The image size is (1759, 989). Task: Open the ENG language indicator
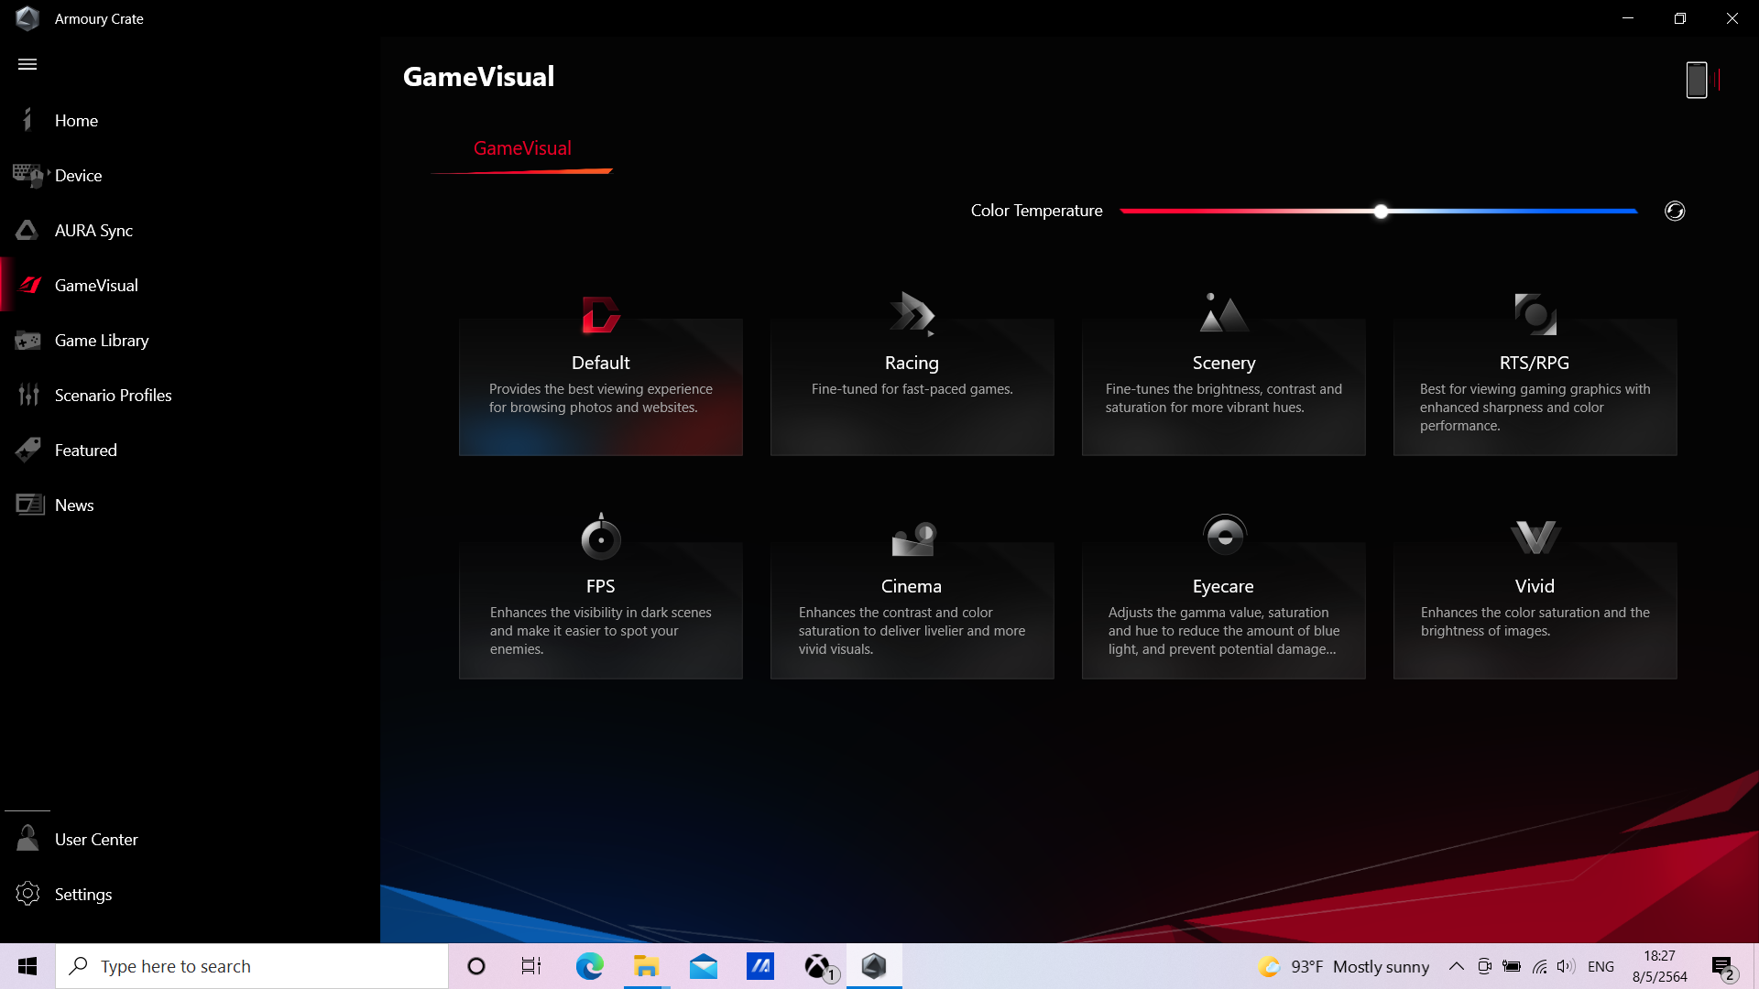click(1601, 966)
